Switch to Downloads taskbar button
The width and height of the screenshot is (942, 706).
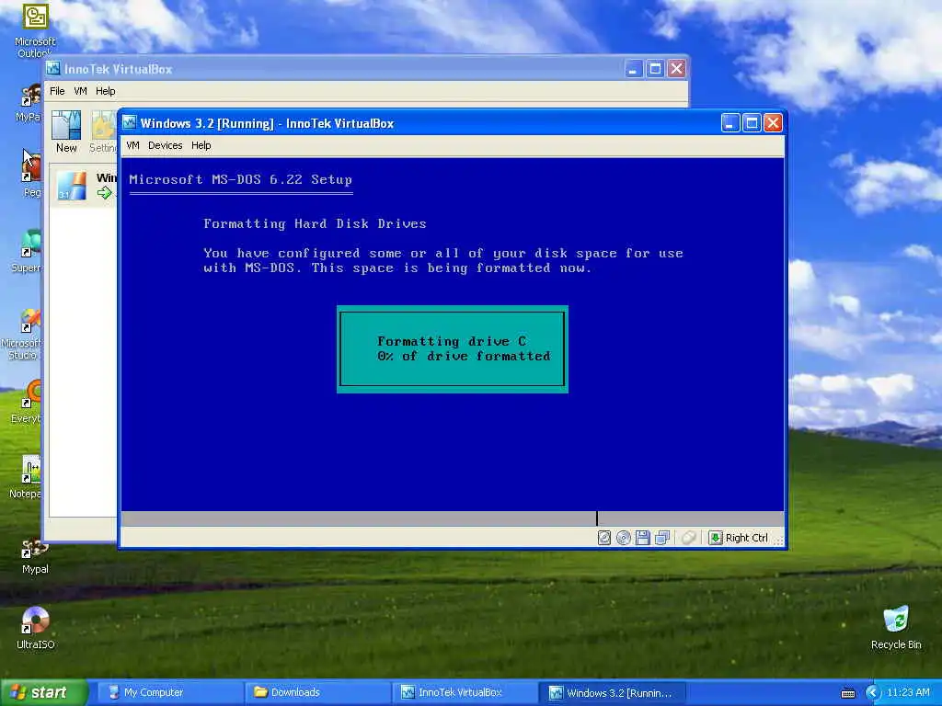point(316,692)
